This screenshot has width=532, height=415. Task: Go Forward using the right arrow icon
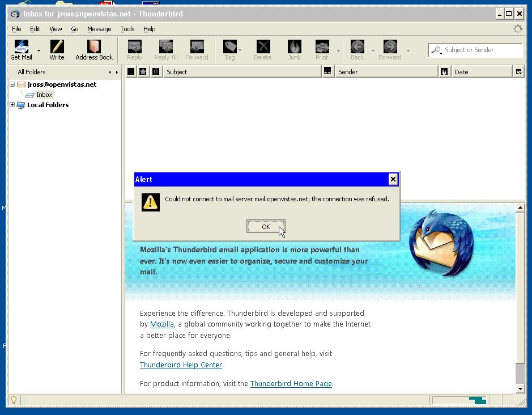390,46
